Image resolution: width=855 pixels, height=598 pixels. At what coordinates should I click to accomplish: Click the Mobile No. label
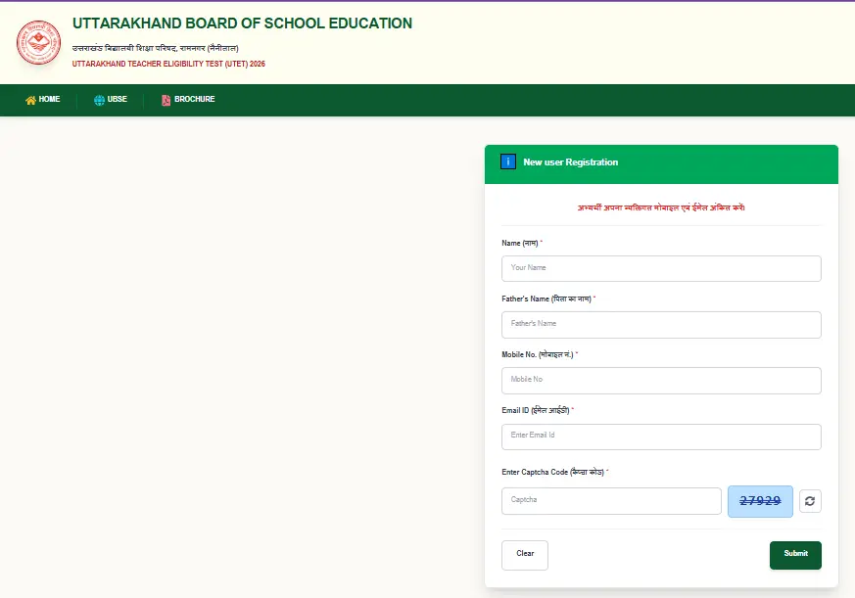(538, 354)
